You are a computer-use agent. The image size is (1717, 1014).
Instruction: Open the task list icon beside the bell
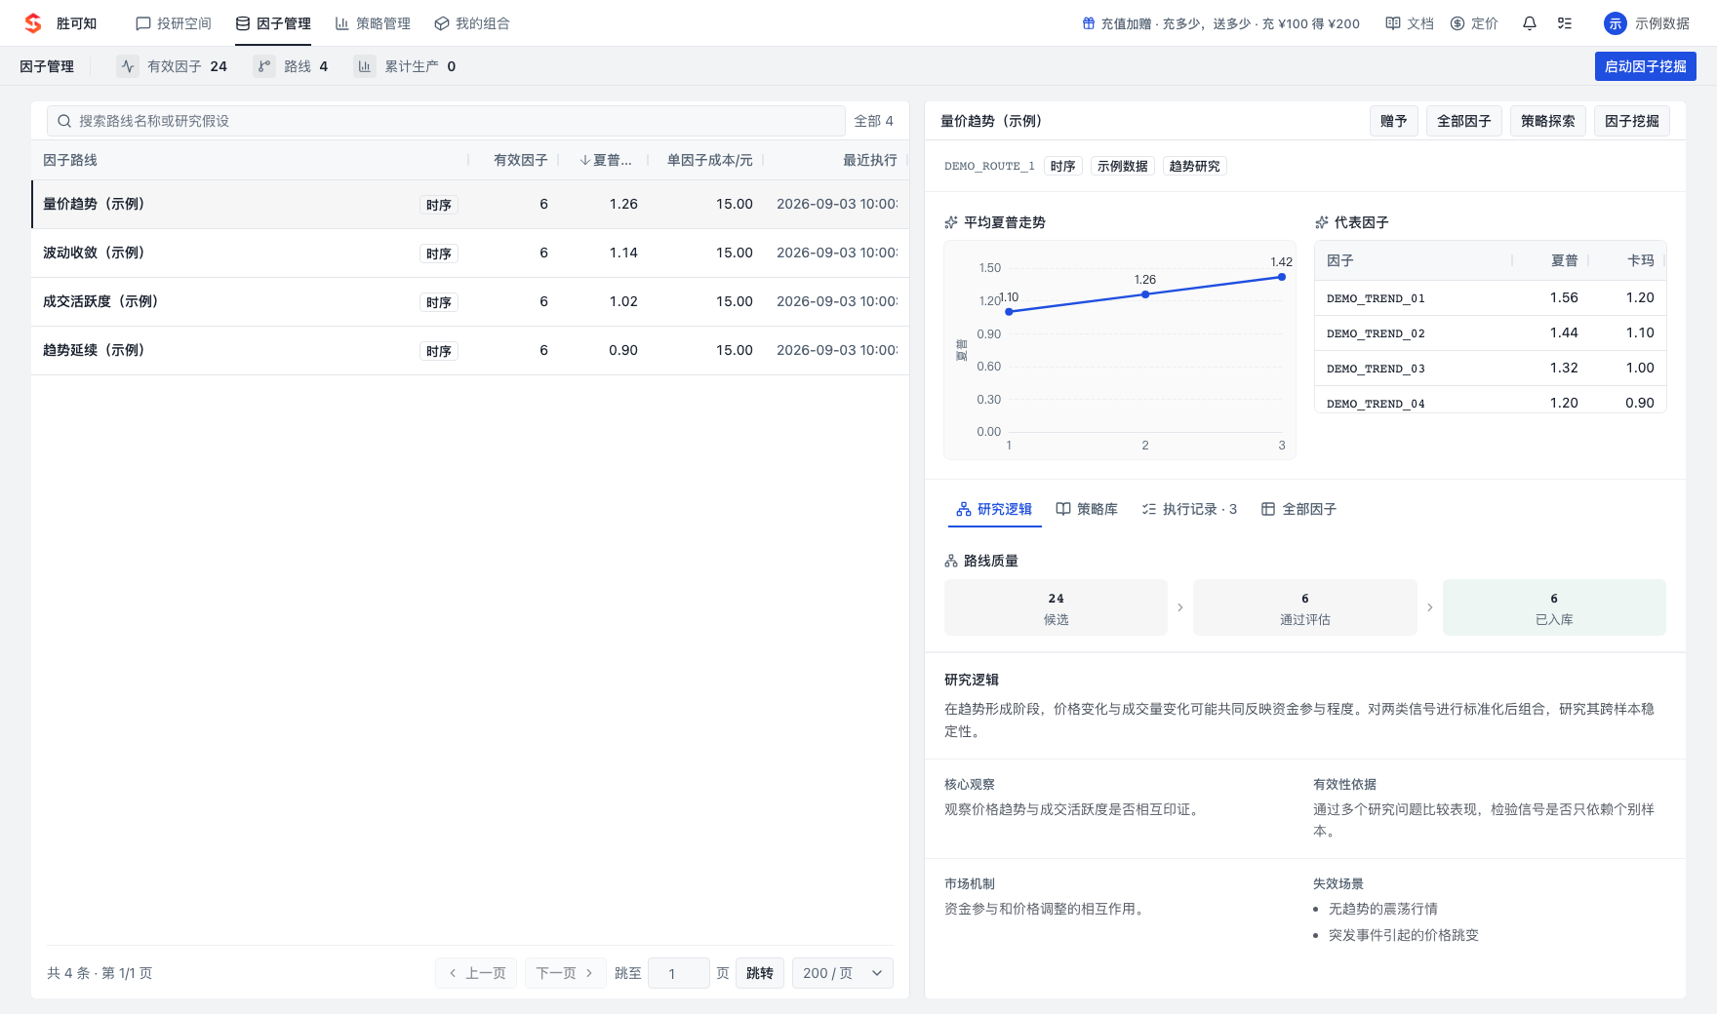coord(1565,23)
